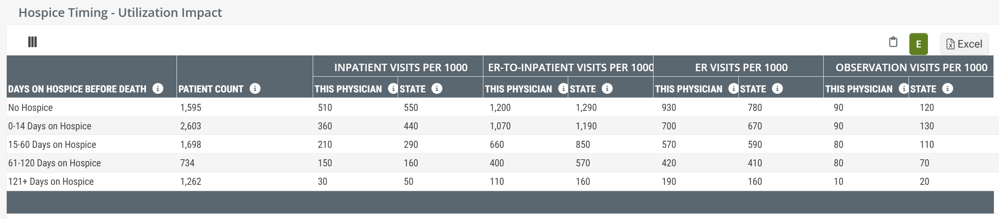Click the clipboard copy icon
The height and width of the screenshot is (219, 999).
tap(893, 42)
